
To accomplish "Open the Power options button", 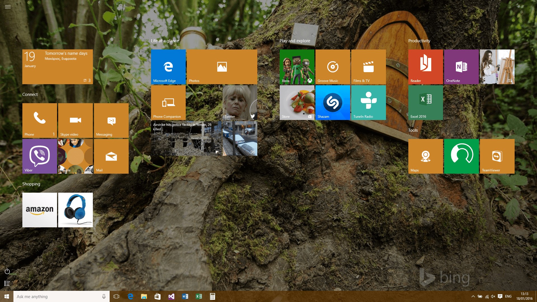I will (x=7, y=271).
